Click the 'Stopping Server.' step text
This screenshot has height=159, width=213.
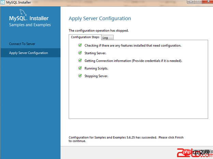pyautogui.click(x=96, y=76)
